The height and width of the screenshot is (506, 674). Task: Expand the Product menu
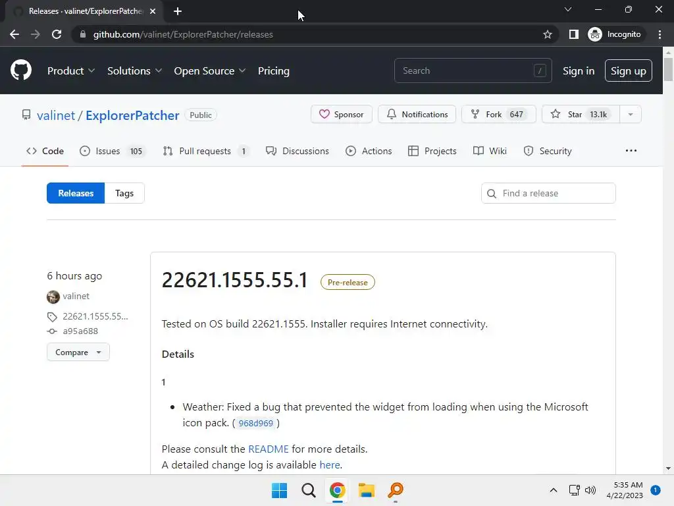pyautogui.click(x=71, y=71)
